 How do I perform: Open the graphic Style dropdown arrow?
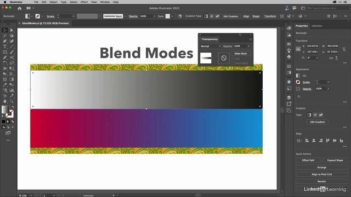tap(172, 16)
